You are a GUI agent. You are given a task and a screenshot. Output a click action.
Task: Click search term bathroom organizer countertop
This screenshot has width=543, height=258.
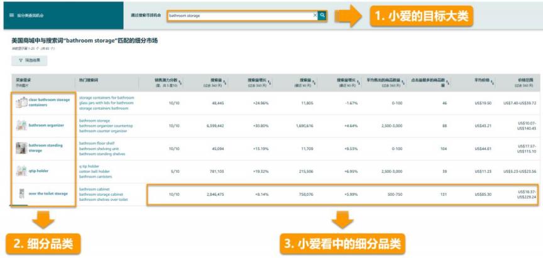(106, 126)
